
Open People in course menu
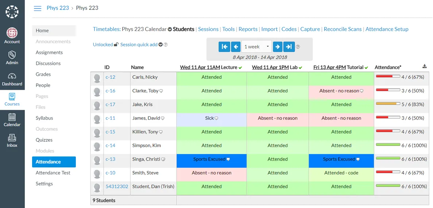point(43,85)
